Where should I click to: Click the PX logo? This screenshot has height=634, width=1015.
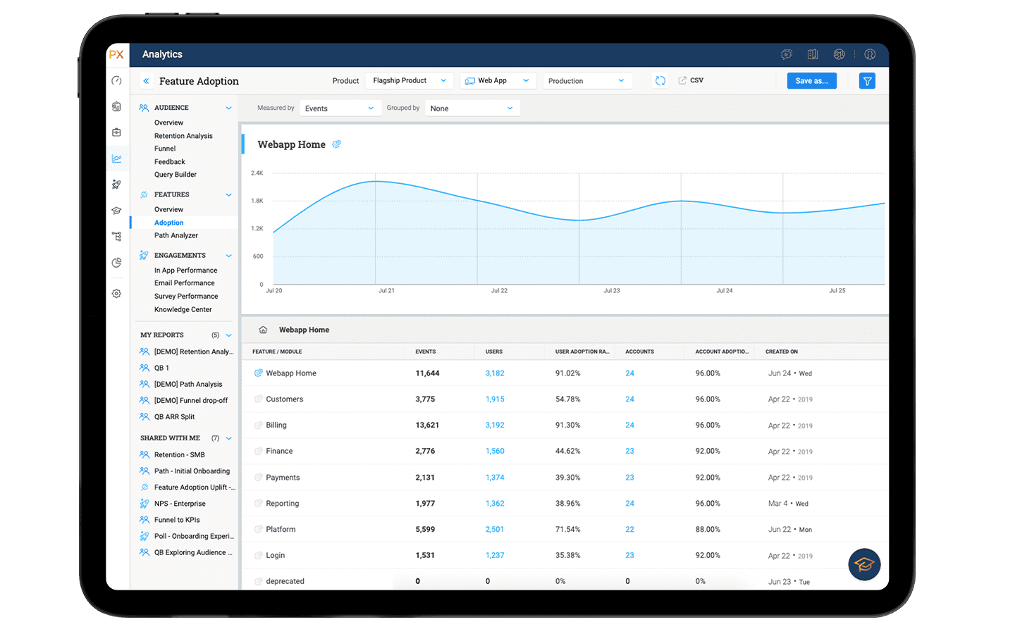(x=117, y=54)
